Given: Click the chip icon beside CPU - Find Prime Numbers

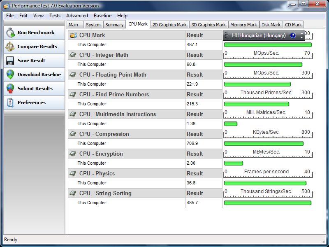Looking at the screenshot, I should click(x=73, y=95).
